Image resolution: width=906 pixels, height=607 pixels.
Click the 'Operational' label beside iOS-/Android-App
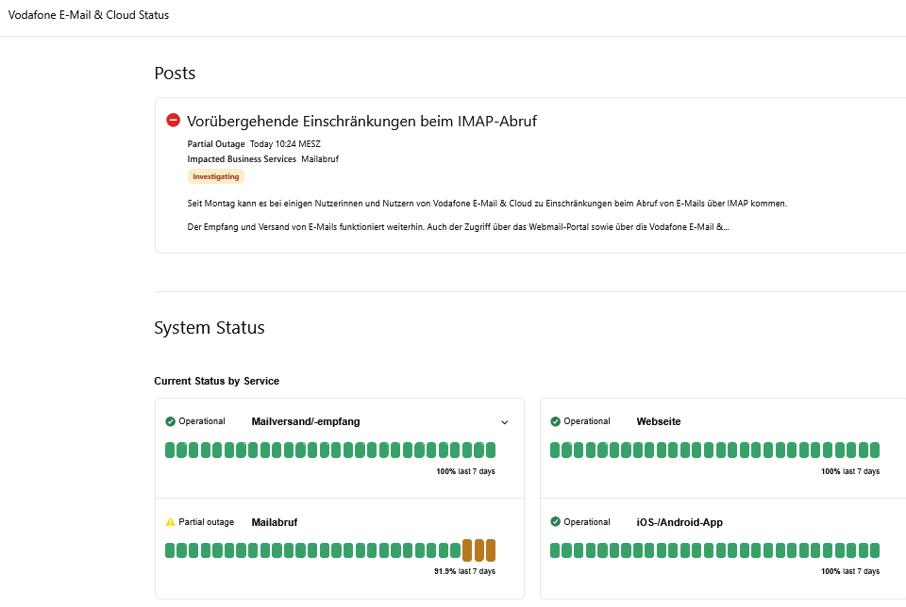click(x=587, y=522)
